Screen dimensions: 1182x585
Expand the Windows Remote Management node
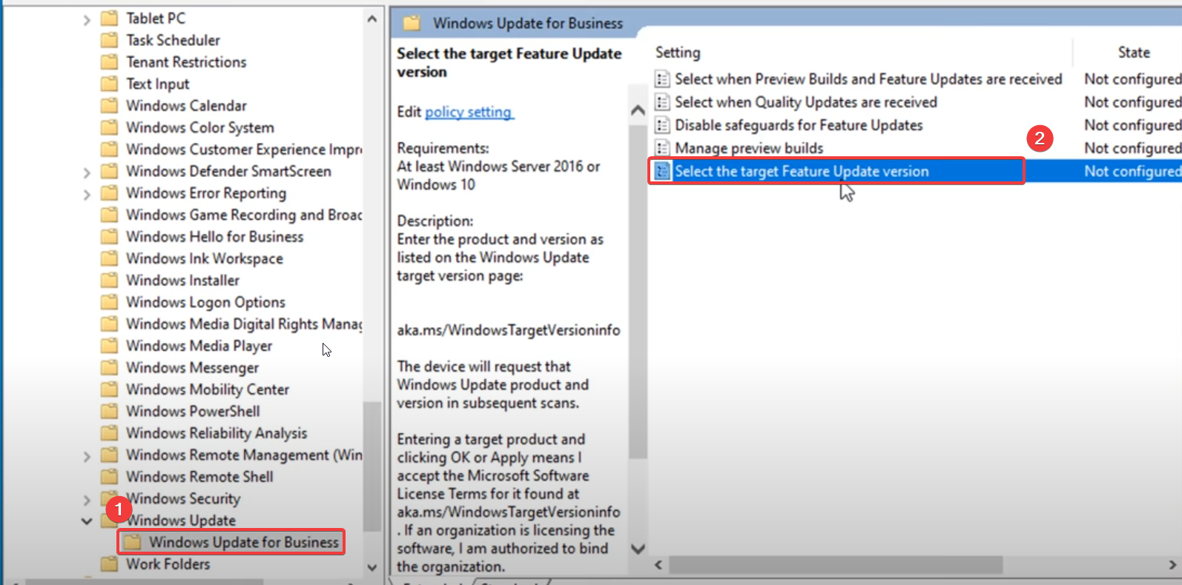click(87, 456)
